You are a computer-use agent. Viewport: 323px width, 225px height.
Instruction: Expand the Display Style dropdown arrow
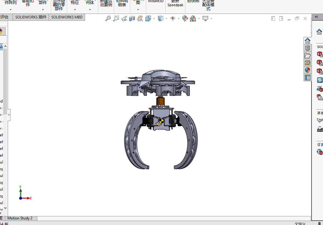(167, 19)
